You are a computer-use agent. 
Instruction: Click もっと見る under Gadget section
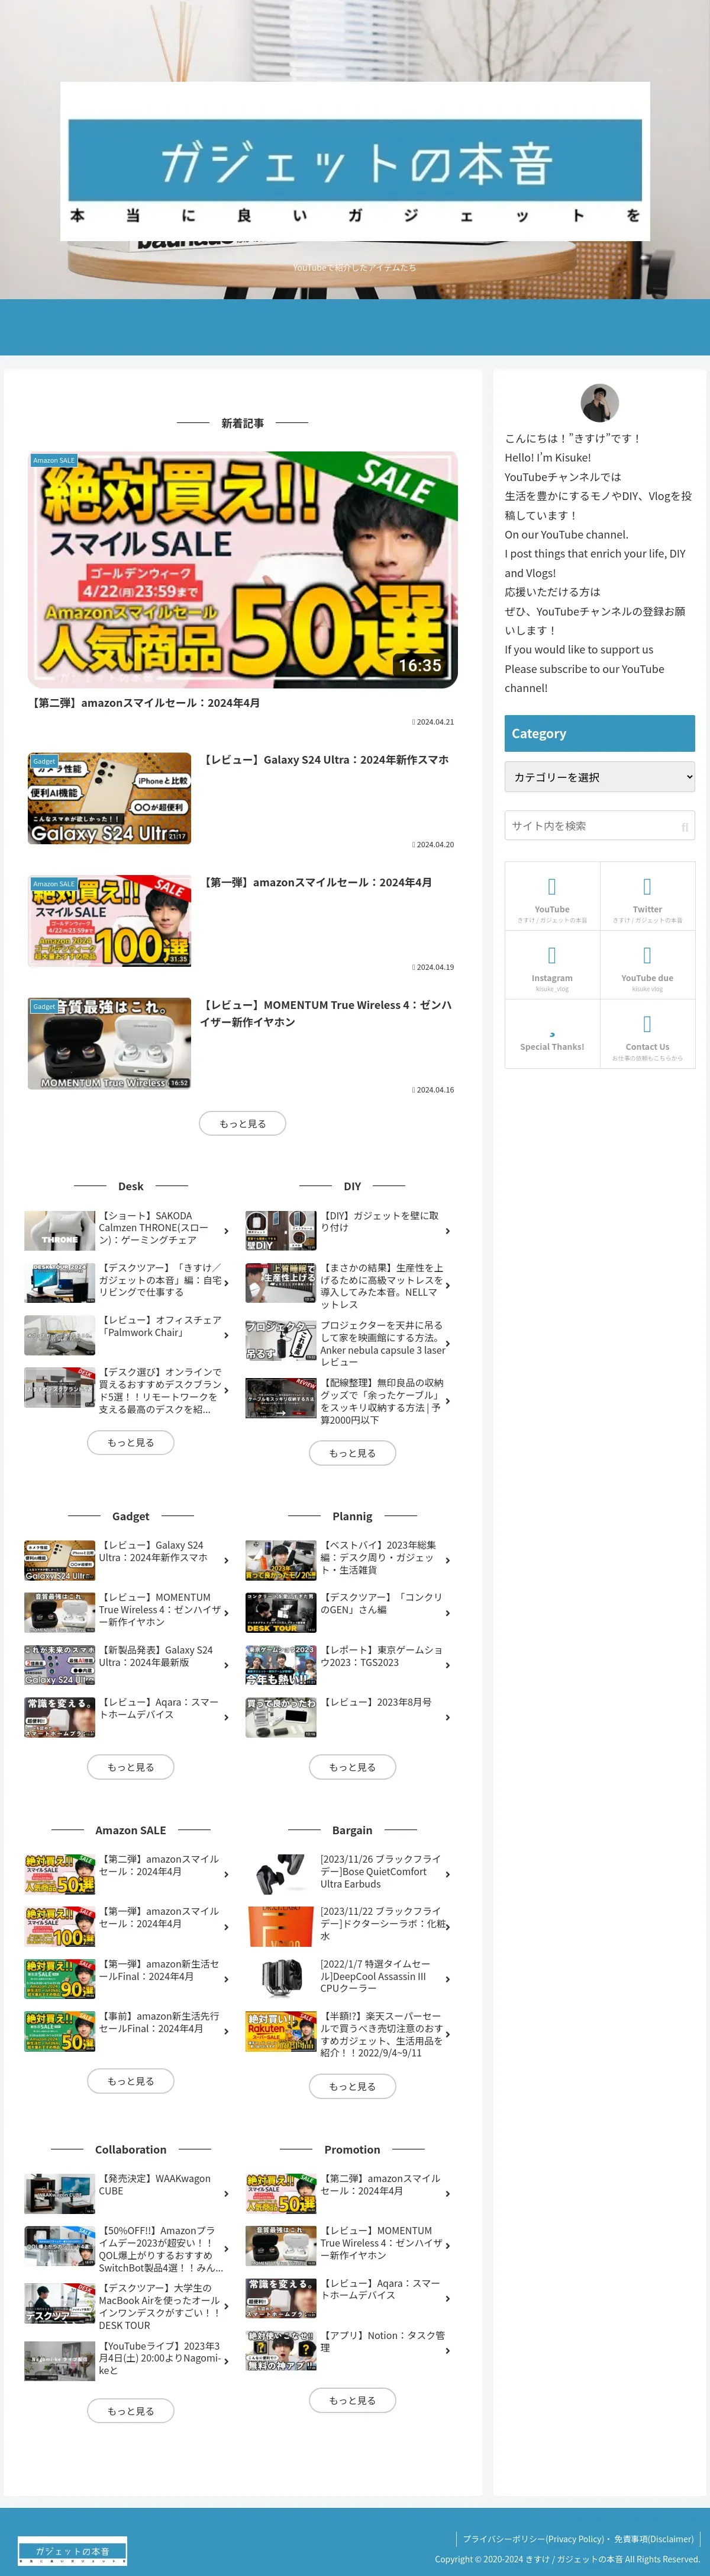click(x=131, y=1767)
